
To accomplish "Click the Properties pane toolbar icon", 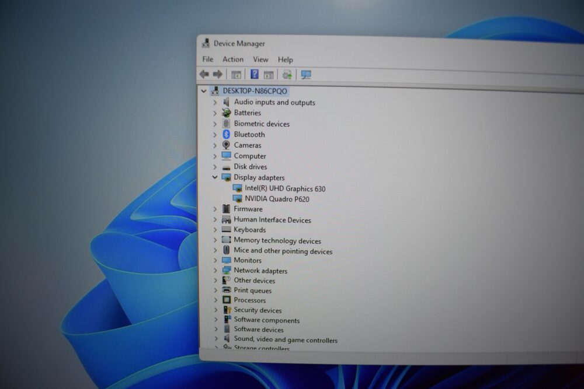I will [269, 75].
